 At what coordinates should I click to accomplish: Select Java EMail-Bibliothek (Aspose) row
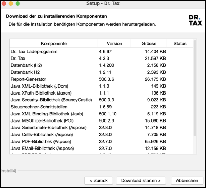click(101, 149)
